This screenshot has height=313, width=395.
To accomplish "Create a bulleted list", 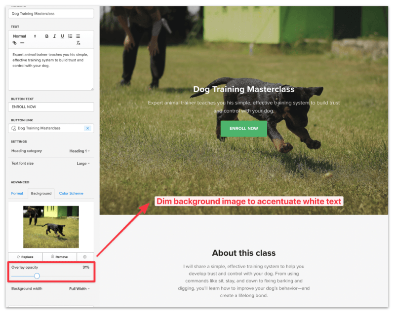I will click(x=78, y=36).
